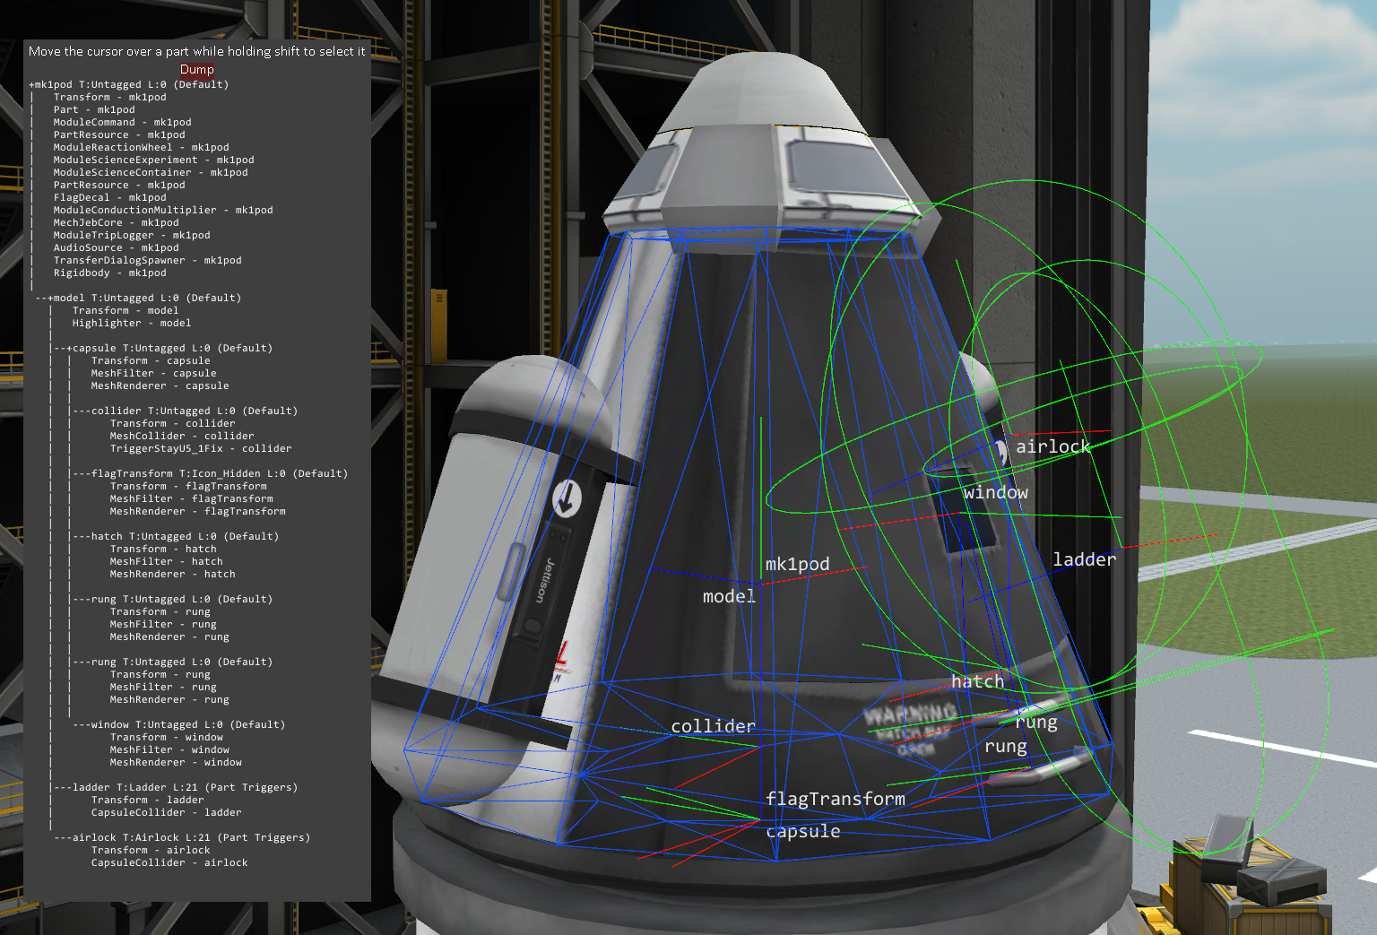Click the circular down-arrow decal on side pod
The width and height of the screenshot is (1377, 935).
click(x=567, y=498)
